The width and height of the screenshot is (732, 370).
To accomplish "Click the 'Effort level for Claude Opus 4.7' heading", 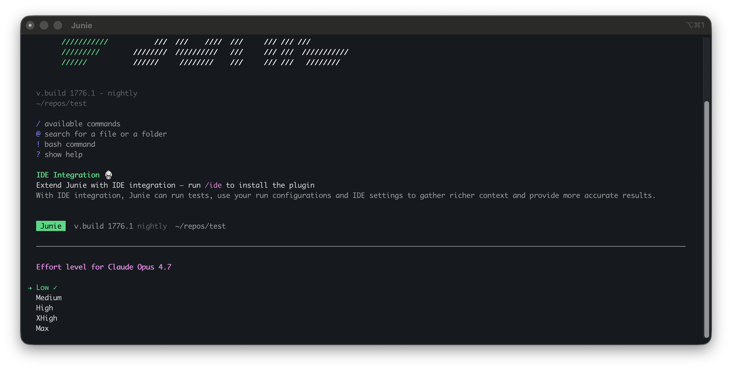I will click(104, 267).
